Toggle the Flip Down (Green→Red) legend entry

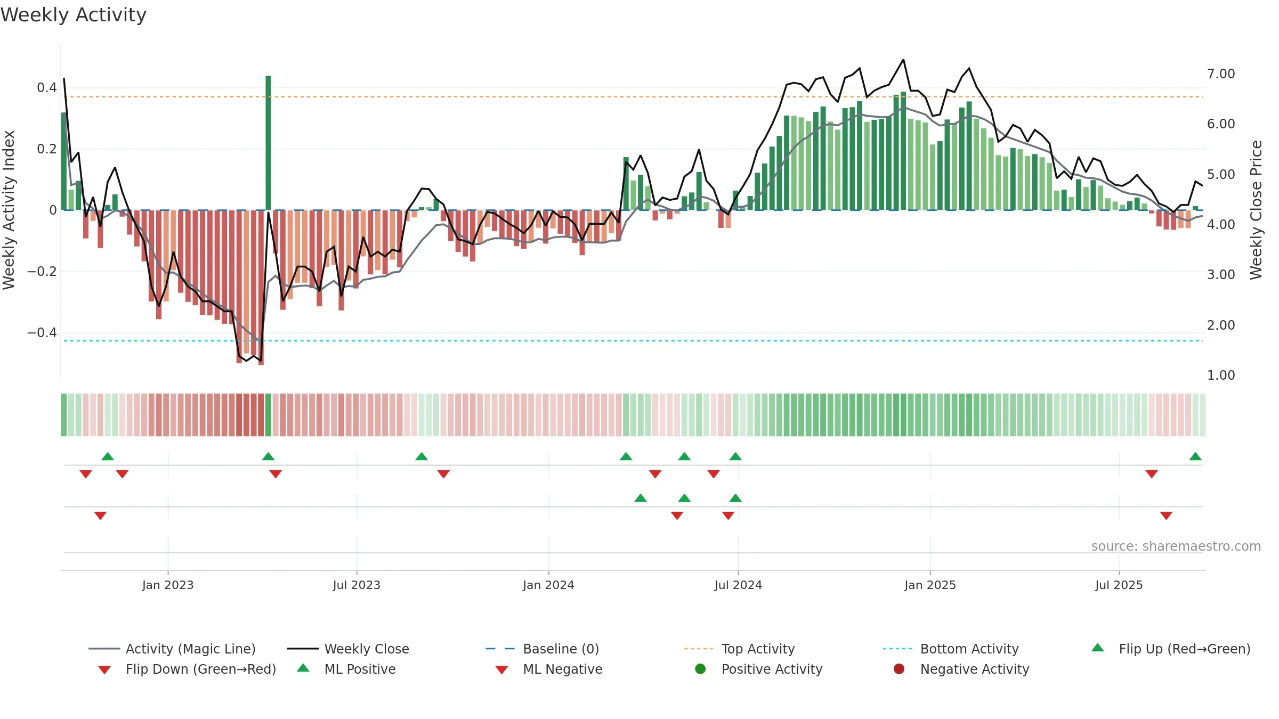(187, 669)
